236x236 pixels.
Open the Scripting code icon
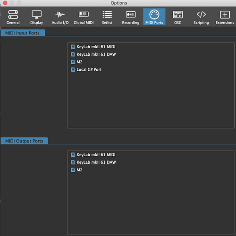click(201, 15)
